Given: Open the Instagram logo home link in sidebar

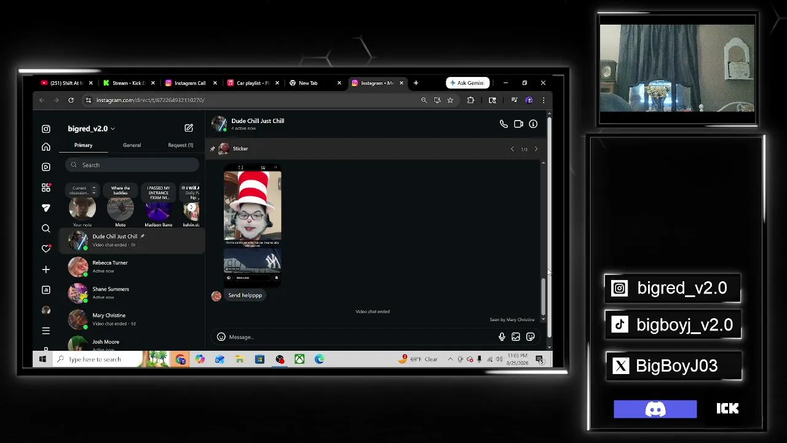Looking at the screenshot, I should pos(46,129).
